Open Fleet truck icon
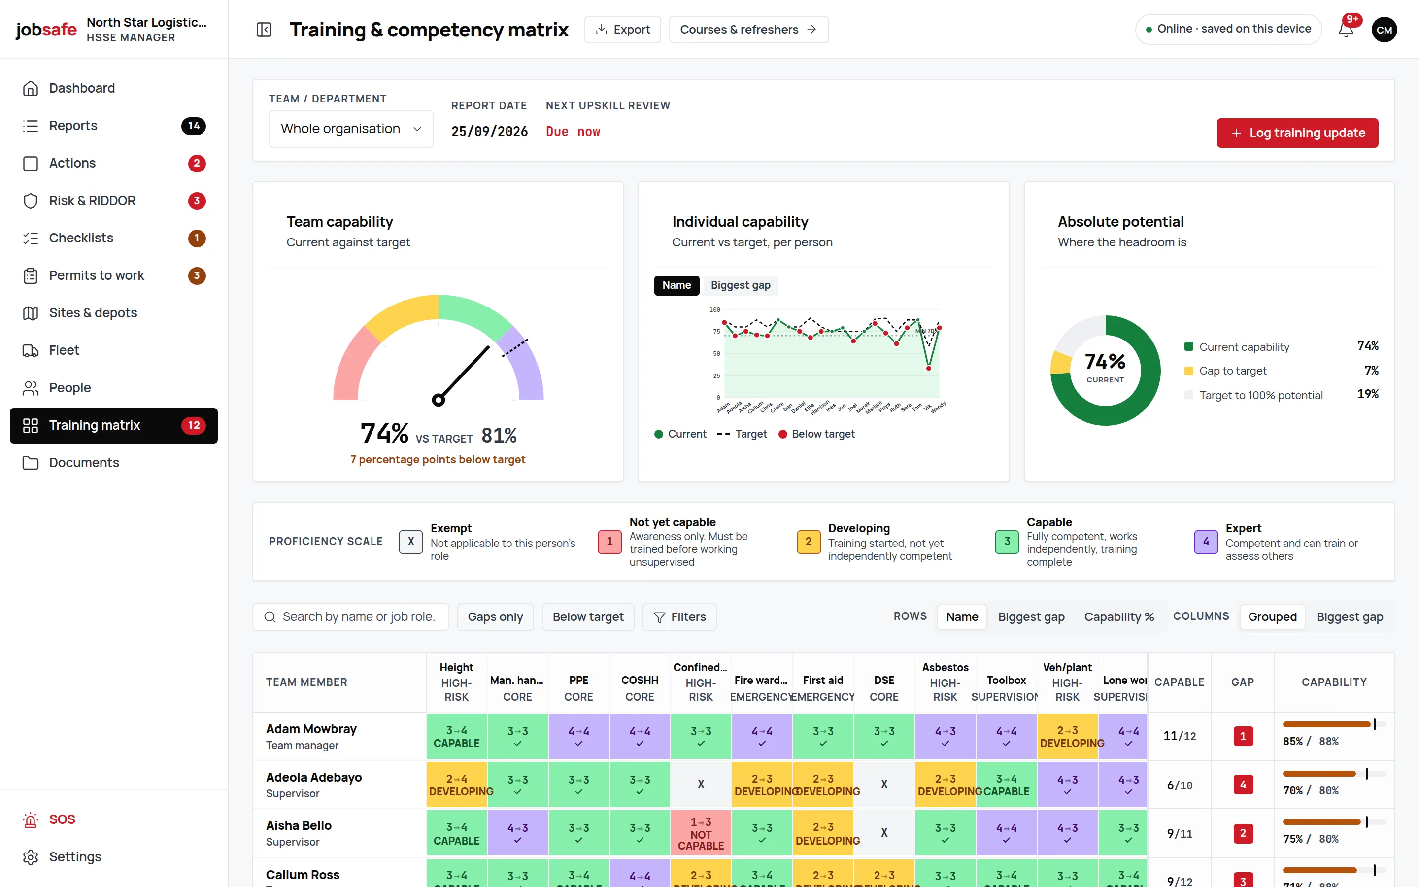 tap(31, 350)
